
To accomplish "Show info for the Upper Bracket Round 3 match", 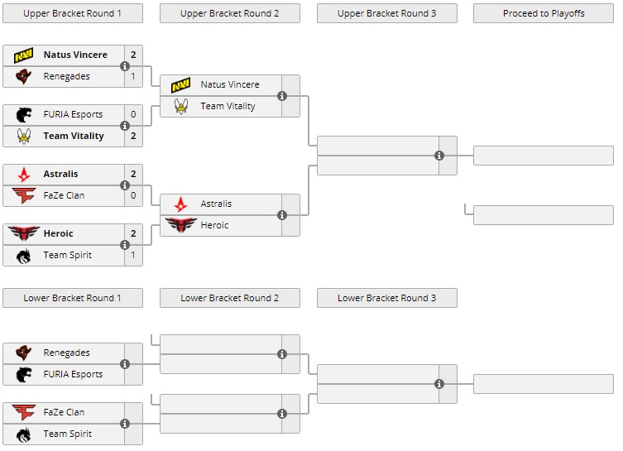I will click(439, 156).
